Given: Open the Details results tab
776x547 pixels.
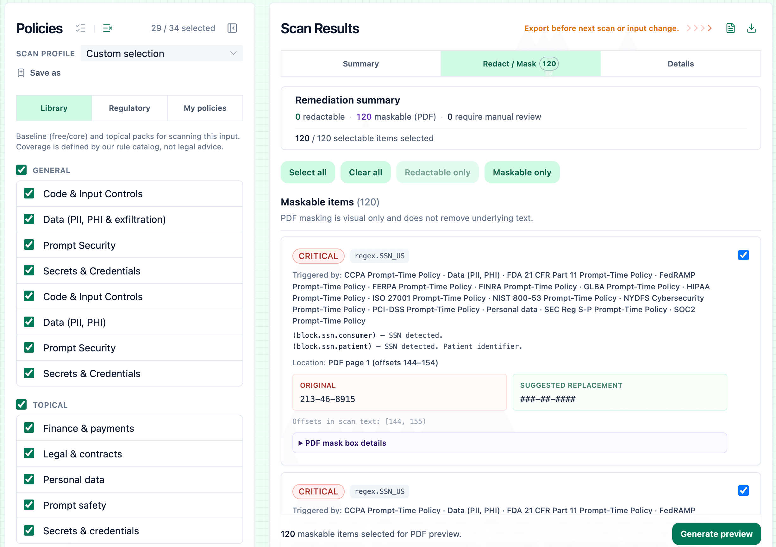Looking at the screenshot, I should [x=680, y=64].
